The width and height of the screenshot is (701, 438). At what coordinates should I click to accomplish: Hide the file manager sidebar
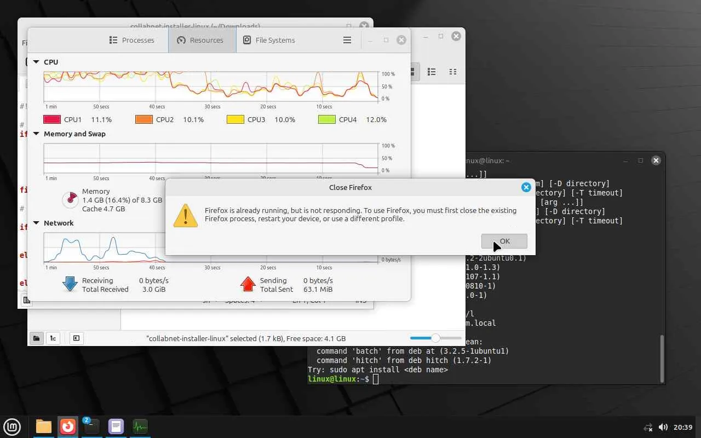(76, 338)
